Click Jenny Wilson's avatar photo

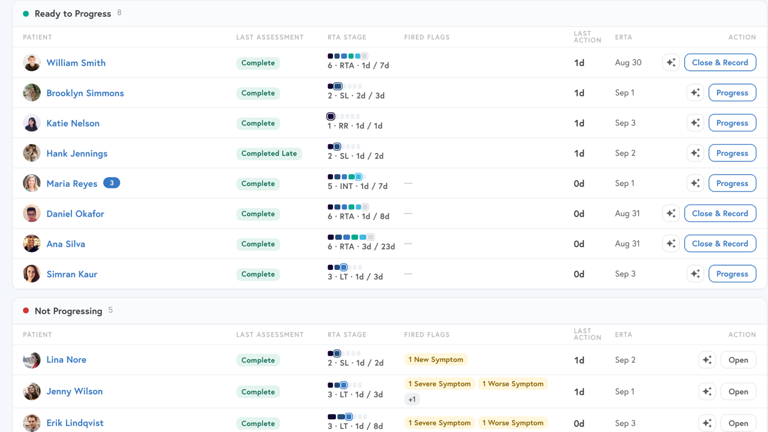[x=32, y=391]
